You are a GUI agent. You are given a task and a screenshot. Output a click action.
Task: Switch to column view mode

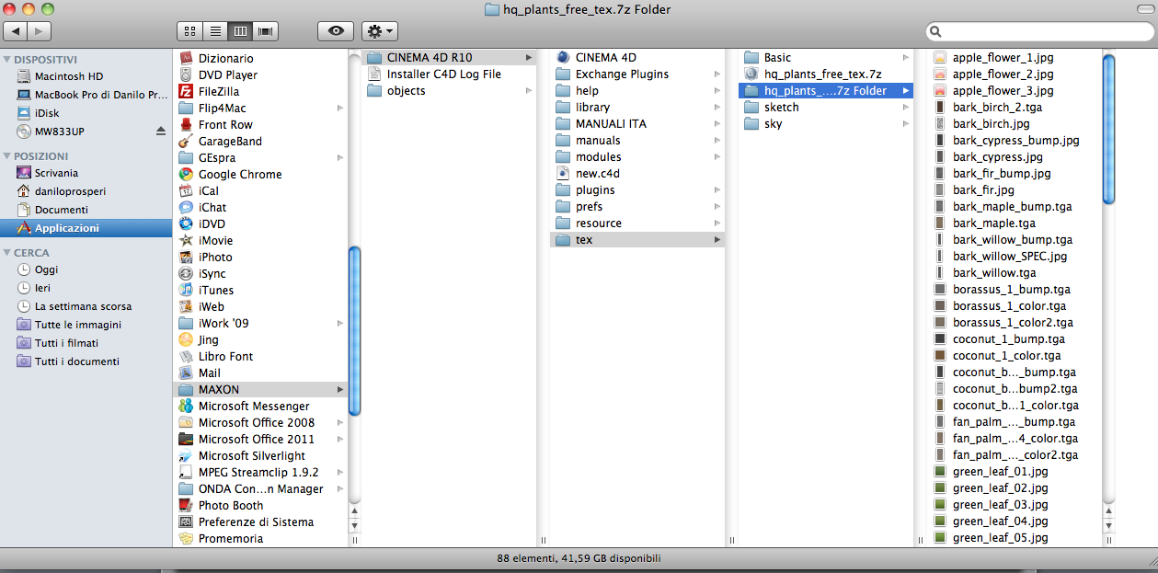click(x=240, y=31)
